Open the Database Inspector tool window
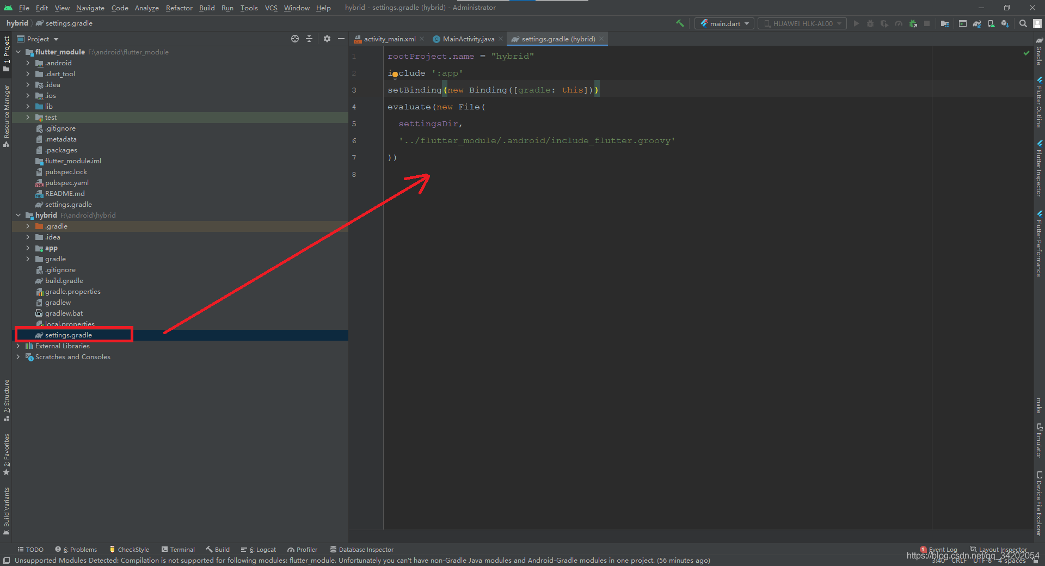 (362, 549)
